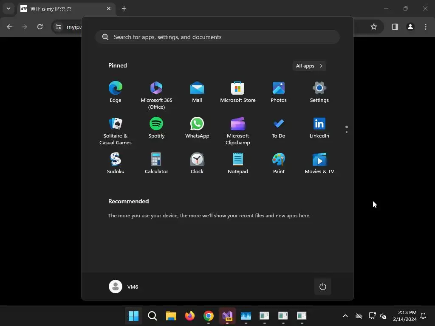
Task: Toggle Chrome side panel
Action: [x=395, y=27]
